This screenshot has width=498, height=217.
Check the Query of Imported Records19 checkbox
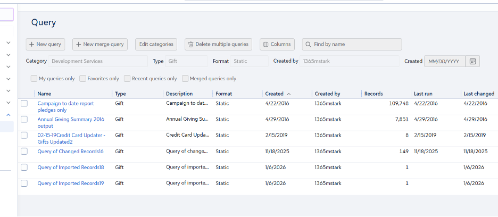coord(24,183)
